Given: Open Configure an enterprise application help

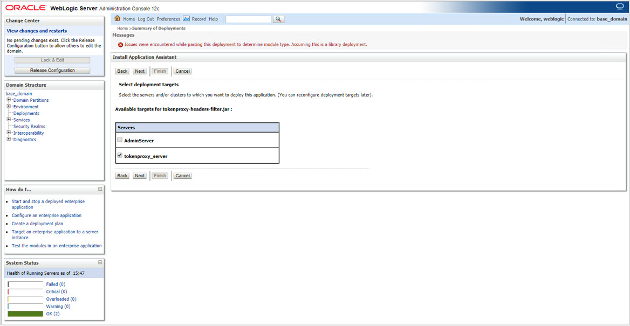Looking at the screenshot, I should pyautogui.click(x=46, y=216).
